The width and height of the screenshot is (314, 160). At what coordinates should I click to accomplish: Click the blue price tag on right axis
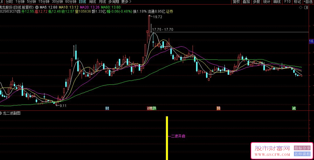click(x=311, y=41)
